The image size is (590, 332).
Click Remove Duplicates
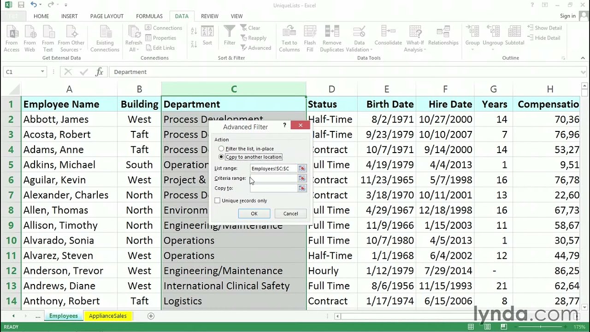pyautogui.click(x=332, y=39)
